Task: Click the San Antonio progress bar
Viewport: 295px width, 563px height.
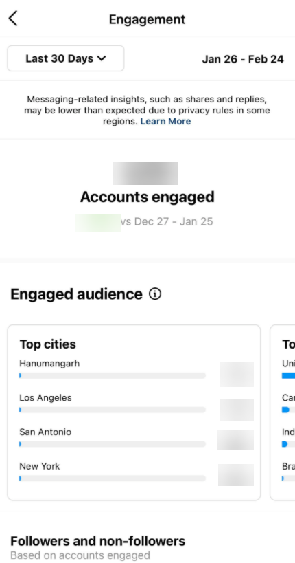Action: click(x=113, y=444)
